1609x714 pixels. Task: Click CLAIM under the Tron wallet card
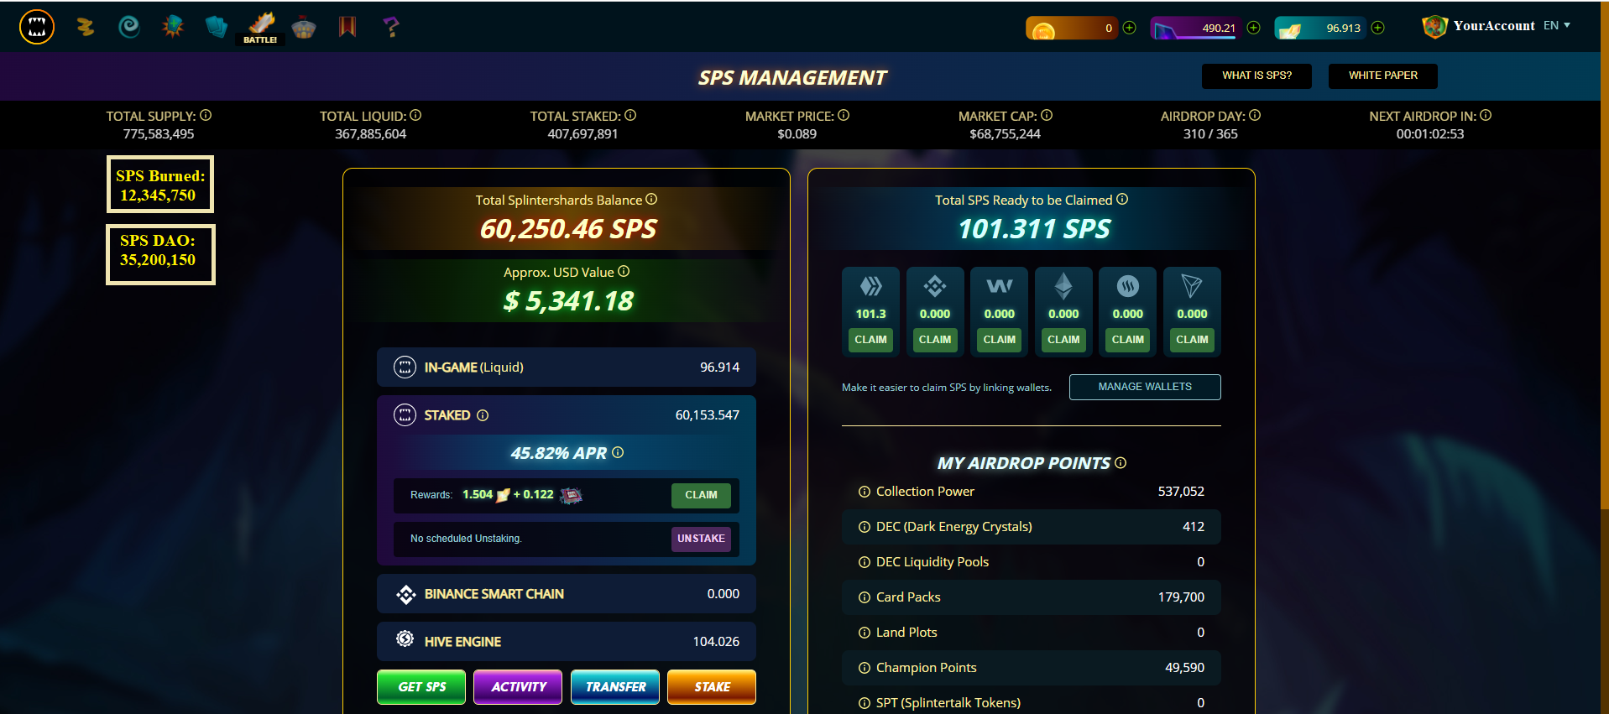coord(1192,340)
